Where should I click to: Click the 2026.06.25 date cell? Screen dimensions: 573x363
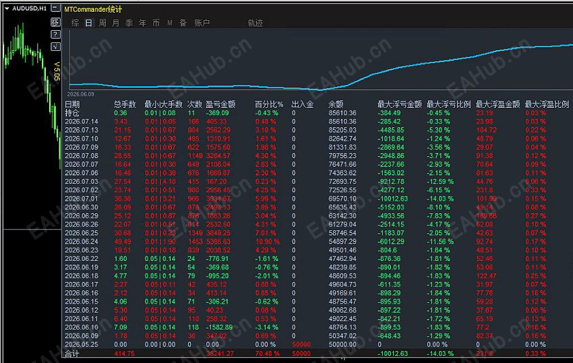click(x=82, y=233)
